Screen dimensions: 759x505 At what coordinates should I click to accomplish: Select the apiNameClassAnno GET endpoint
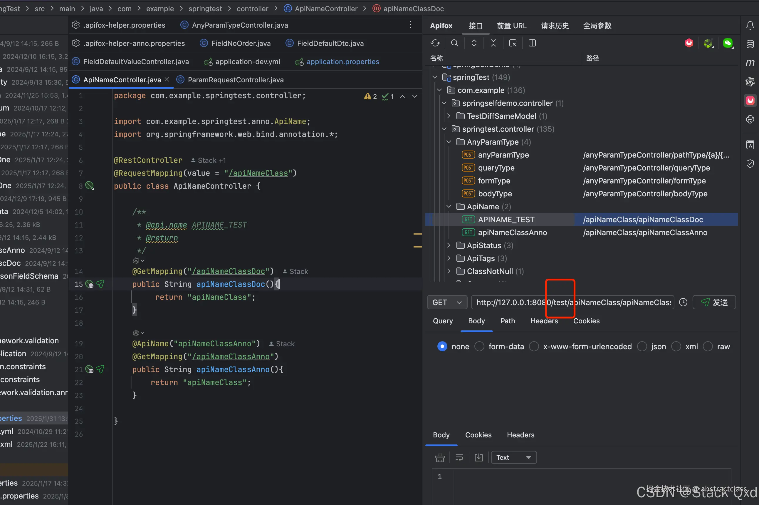coord(512,233)
